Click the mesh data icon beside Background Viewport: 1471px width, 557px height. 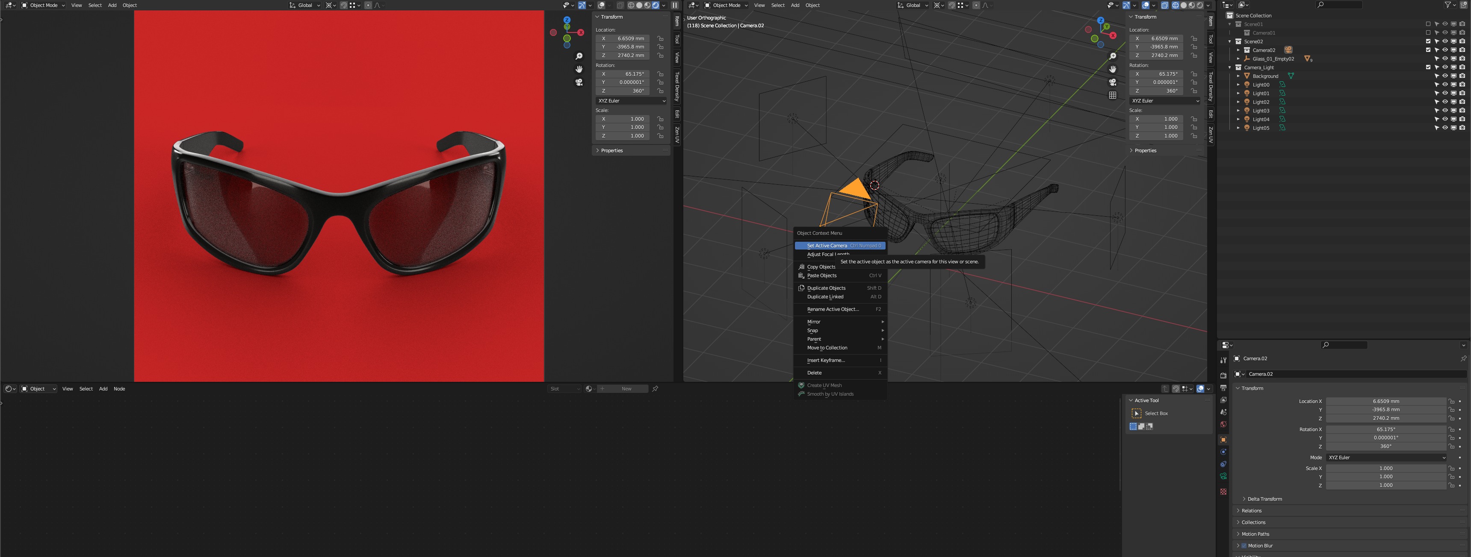tap(1291, 76)
